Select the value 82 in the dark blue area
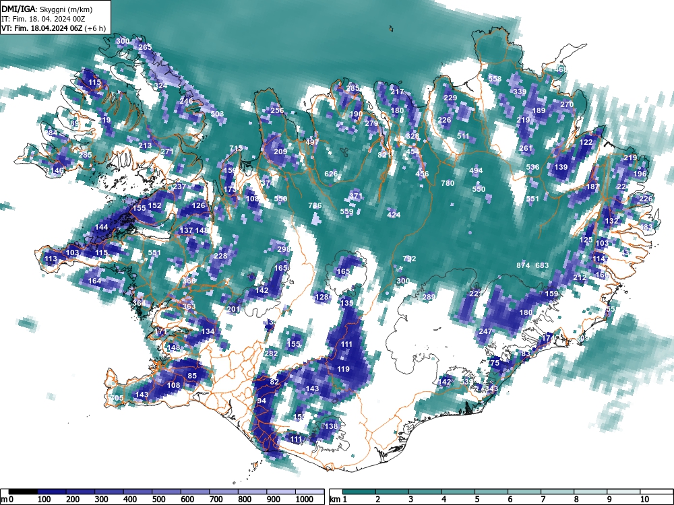This screenshot has width=674, height=505. click(x=274, y=382)
